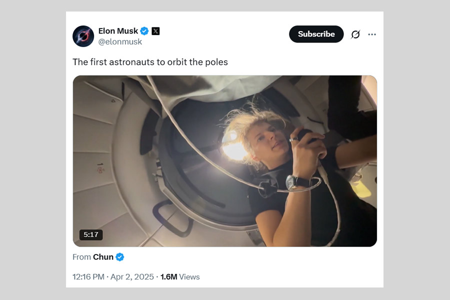
Task: Click the "From" label under the video
Action: coord(82,257)
